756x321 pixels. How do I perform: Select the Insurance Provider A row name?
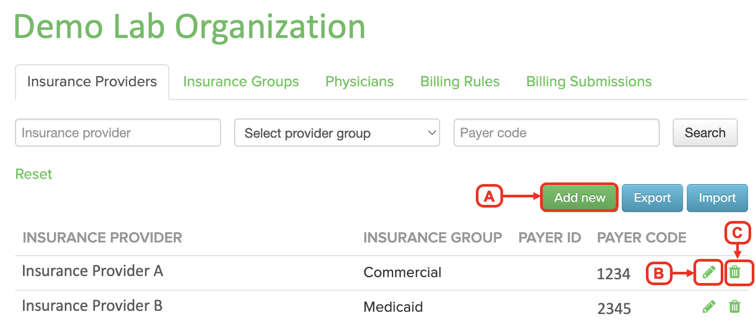(x=92, y=271)
